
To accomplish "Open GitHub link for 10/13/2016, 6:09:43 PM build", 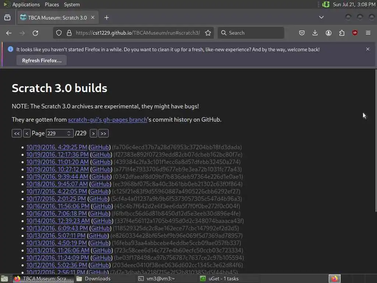I will pos(100,228).
